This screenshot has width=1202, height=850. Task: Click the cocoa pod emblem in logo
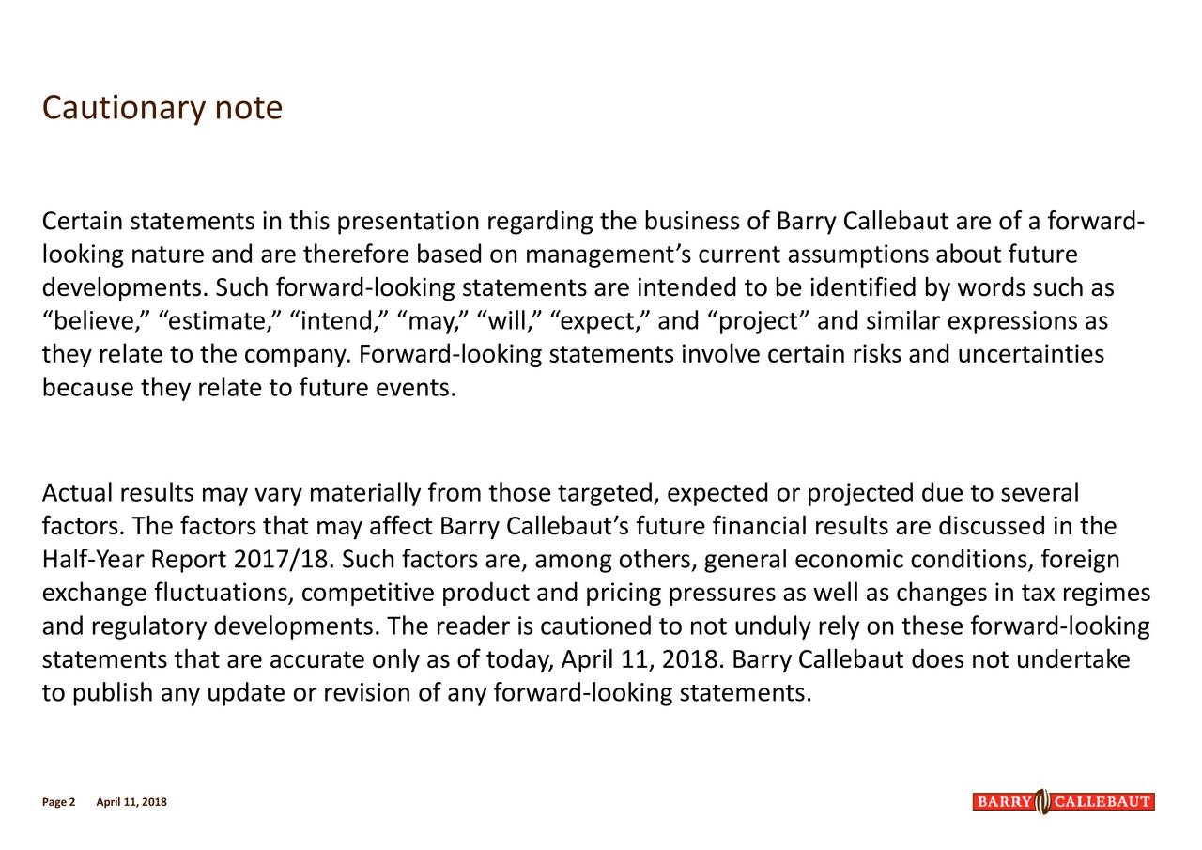(x=1042, y=802)
